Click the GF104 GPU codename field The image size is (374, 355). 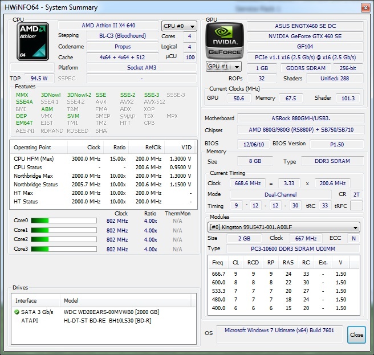(x=306, y=47)
